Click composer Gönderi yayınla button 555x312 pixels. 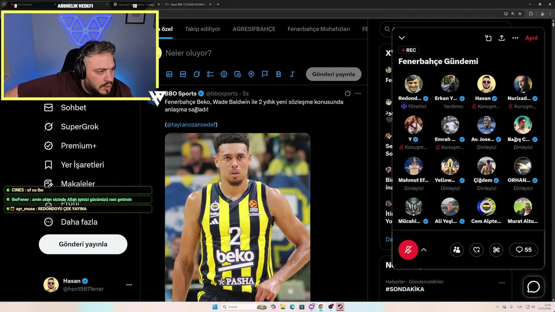click(x=333, y=74)
